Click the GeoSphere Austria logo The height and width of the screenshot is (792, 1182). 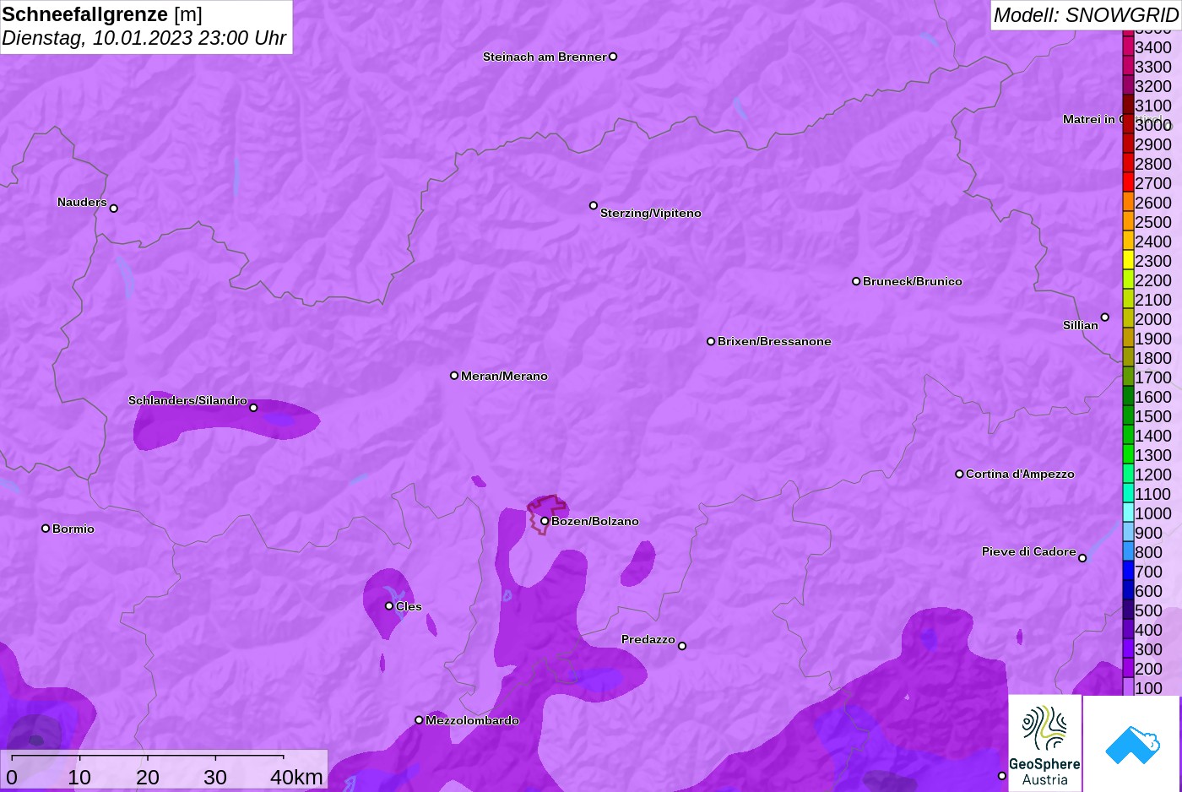[x=1045, y=743]
